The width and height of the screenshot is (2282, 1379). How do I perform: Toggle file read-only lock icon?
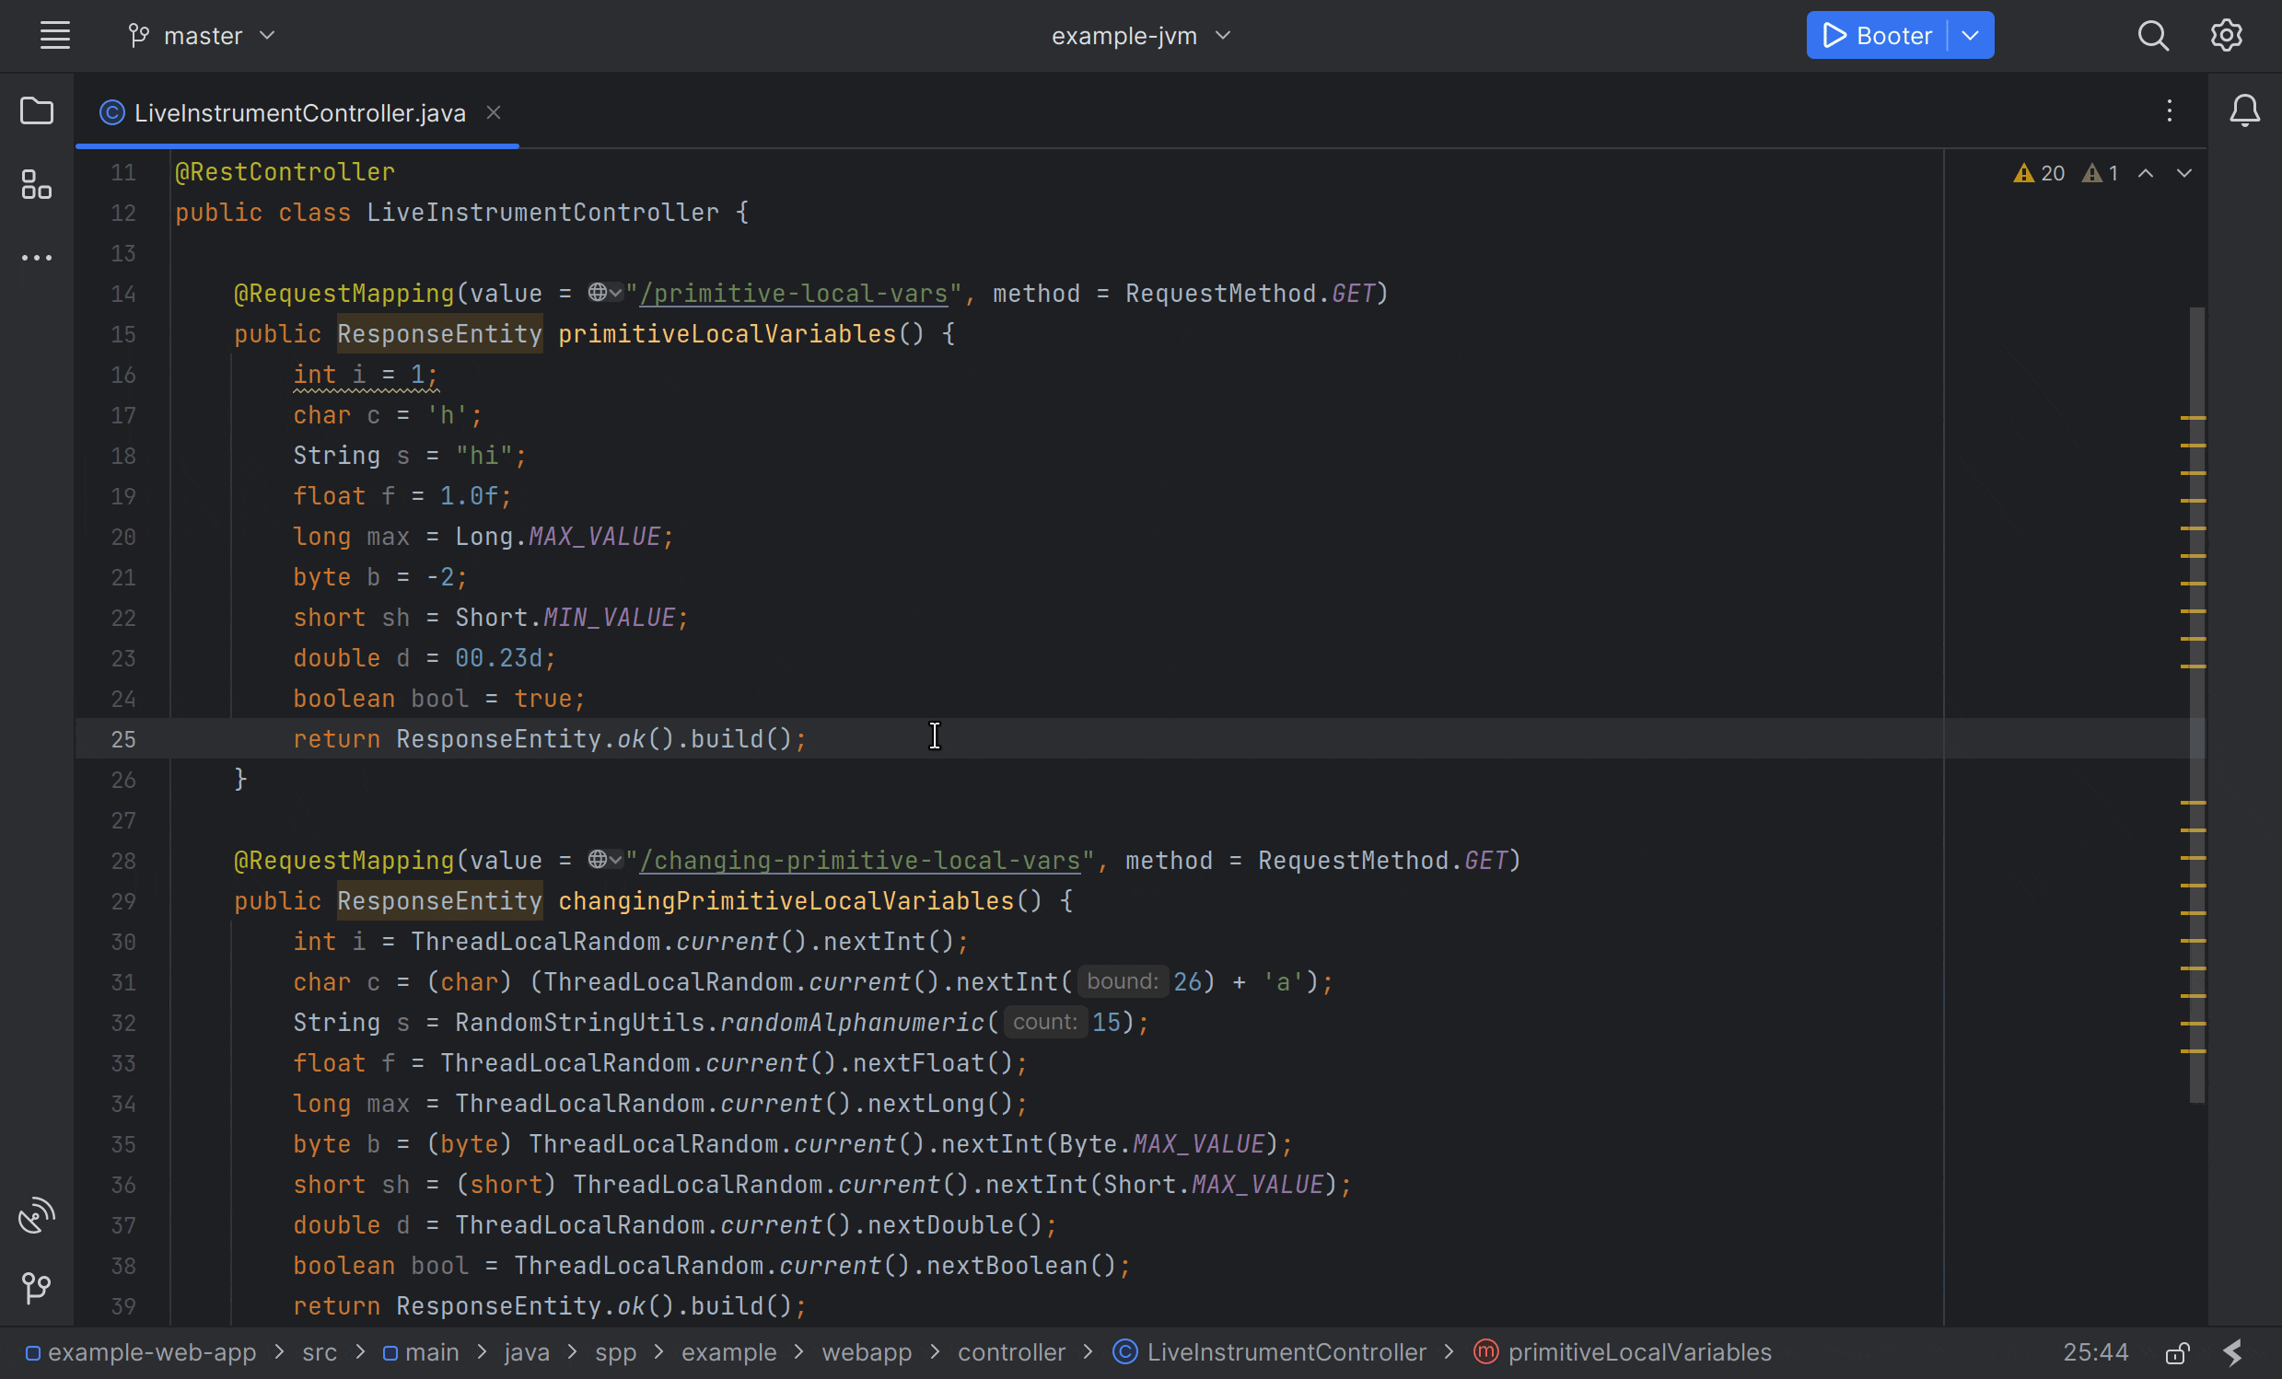[2177, 1352]
